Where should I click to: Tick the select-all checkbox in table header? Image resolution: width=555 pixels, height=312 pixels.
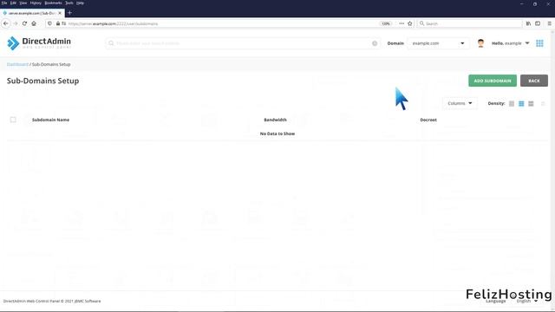pos(13,120)
